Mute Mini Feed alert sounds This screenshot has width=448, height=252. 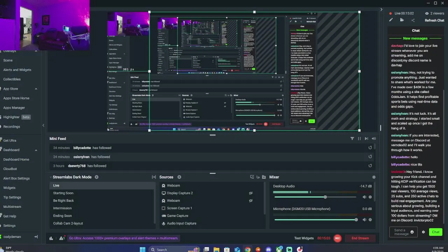point(374,139)
